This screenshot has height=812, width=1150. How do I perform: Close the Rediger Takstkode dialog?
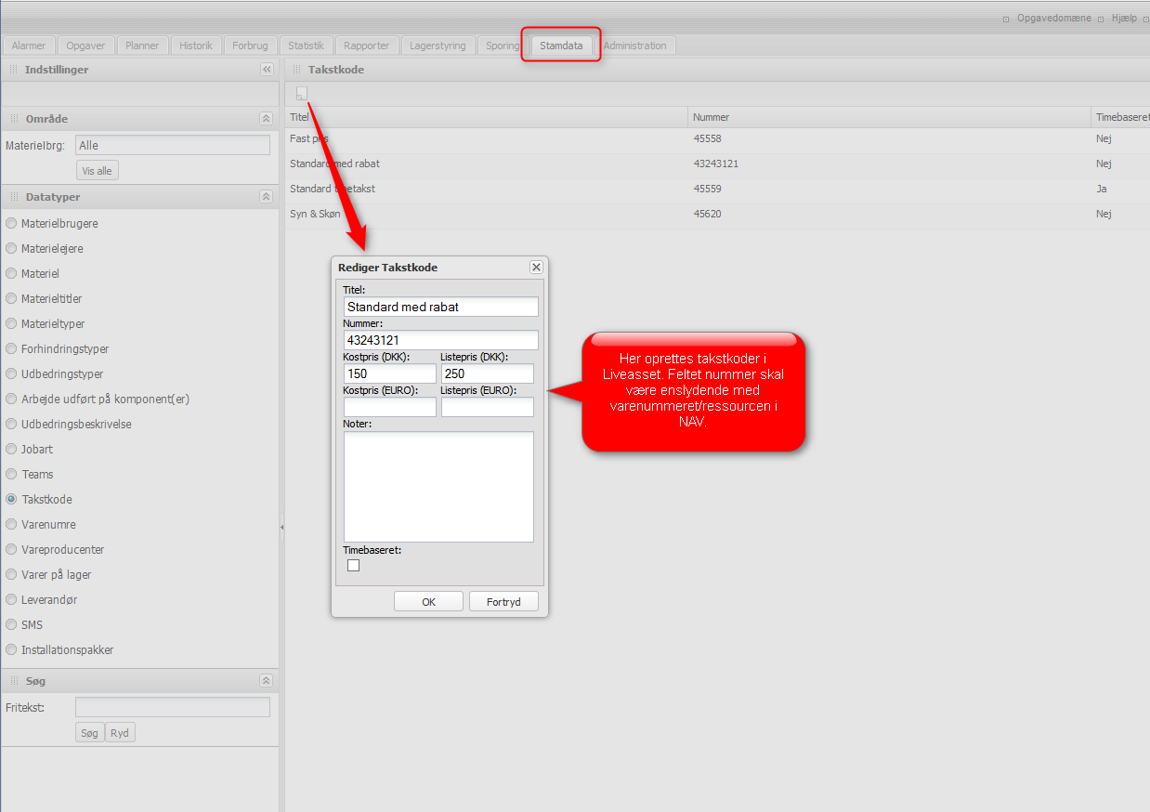coord(536,267)
